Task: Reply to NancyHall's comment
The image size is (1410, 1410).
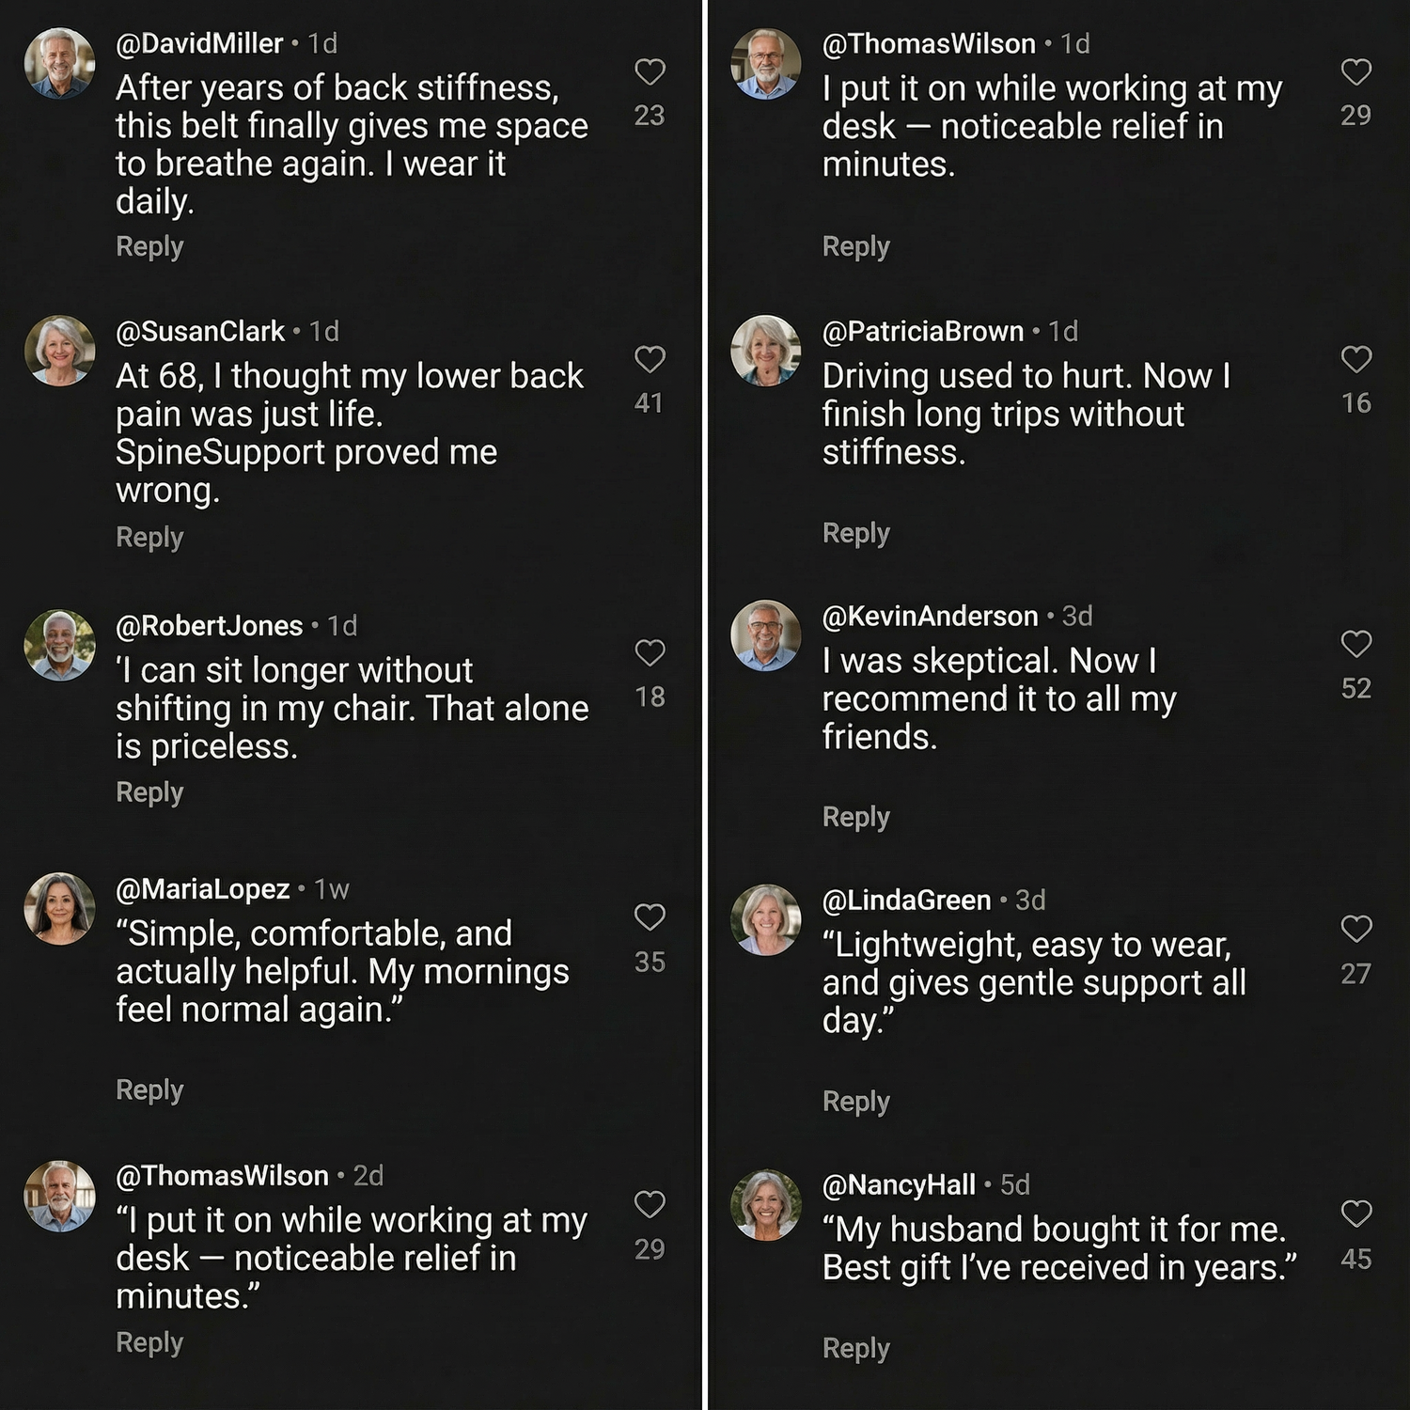Action: [855, 1348]
